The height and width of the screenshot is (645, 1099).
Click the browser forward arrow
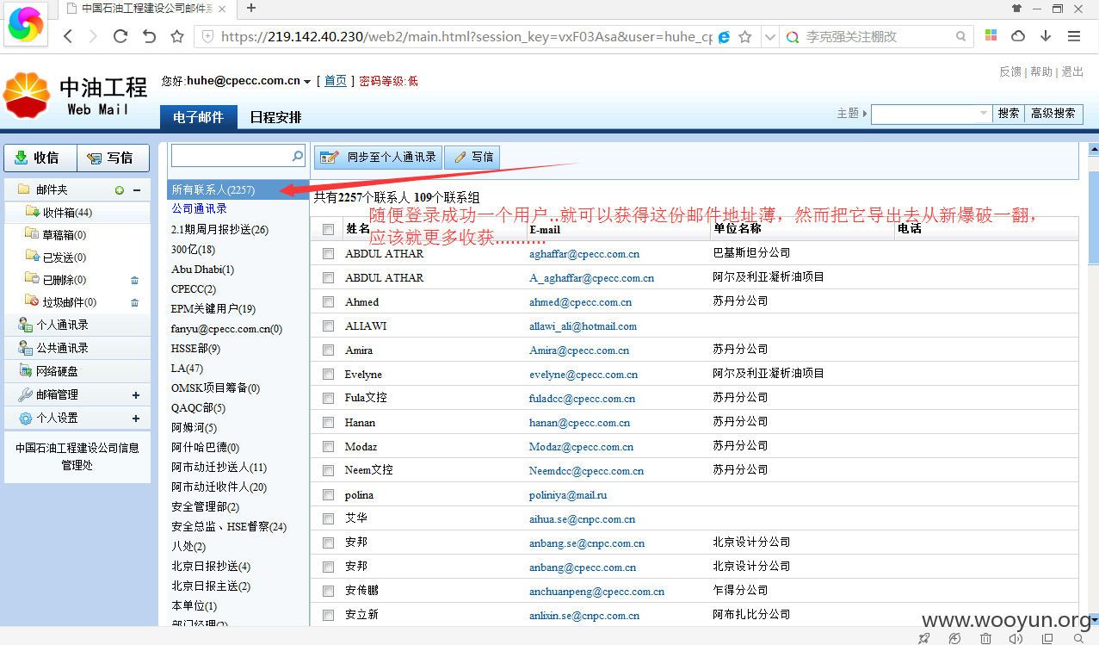(93, 37)
